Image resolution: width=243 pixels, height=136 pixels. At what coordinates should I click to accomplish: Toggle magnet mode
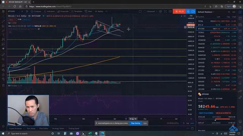3,65
